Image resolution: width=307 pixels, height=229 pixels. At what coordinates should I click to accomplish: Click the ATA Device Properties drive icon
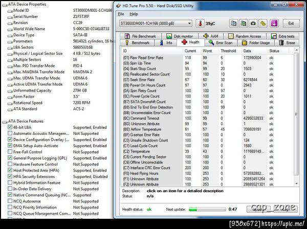5,5
